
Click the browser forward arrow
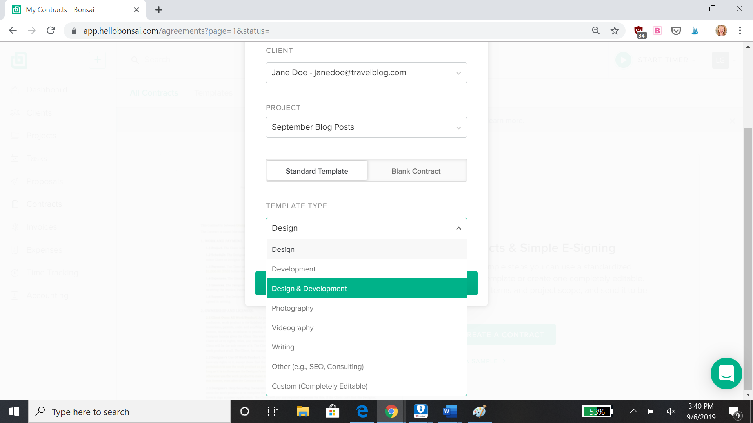coord(32,31)
